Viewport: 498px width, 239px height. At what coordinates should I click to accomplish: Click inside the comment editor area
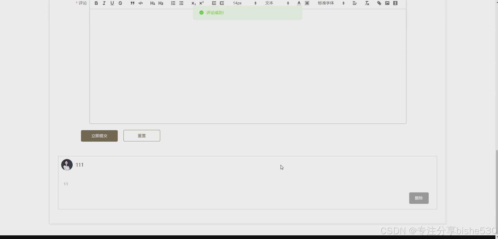pyautogui.click(x=248, y=66)
